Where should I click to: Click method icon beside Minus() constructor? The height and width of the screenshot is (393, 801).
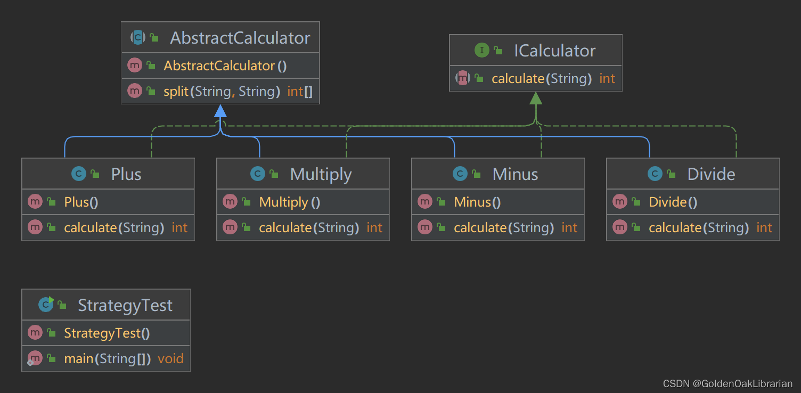coord(425,202)
